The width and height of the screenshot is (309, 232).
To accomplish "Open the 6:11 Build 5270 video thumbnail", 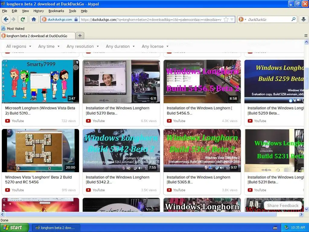I will (121, 82).
